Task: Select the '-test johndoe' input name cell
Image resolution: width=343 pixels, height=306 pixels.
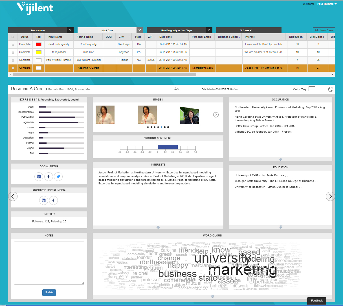Action: (x=59, y=52)
